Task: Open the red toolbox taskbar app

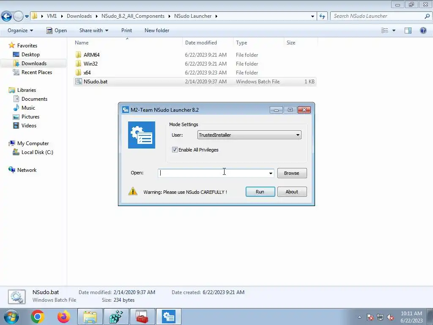Action: 142,317
